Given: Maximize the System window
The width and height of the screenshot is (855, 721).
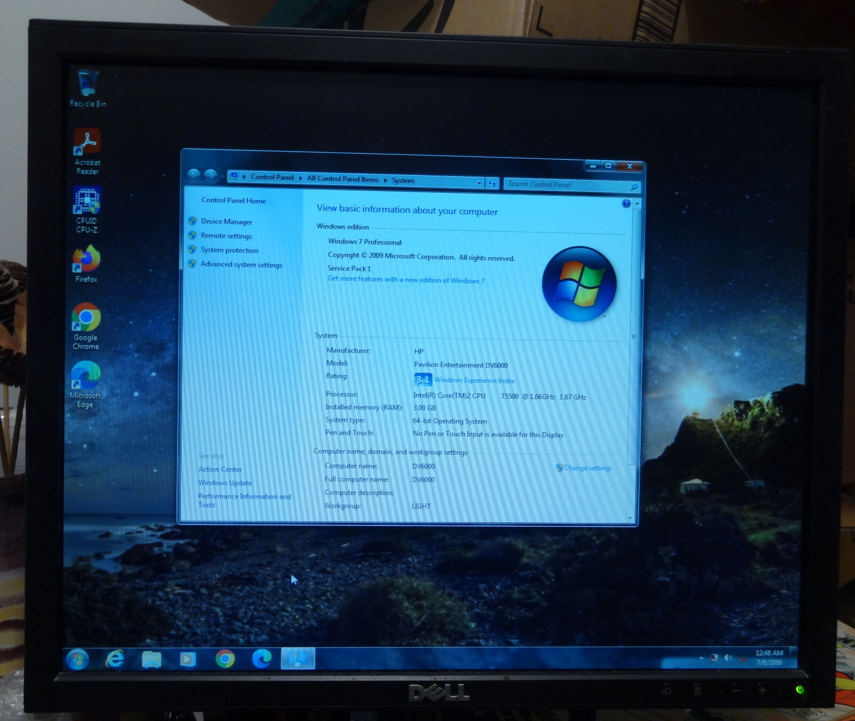Looking at the screenshot, I should point(608,166).
